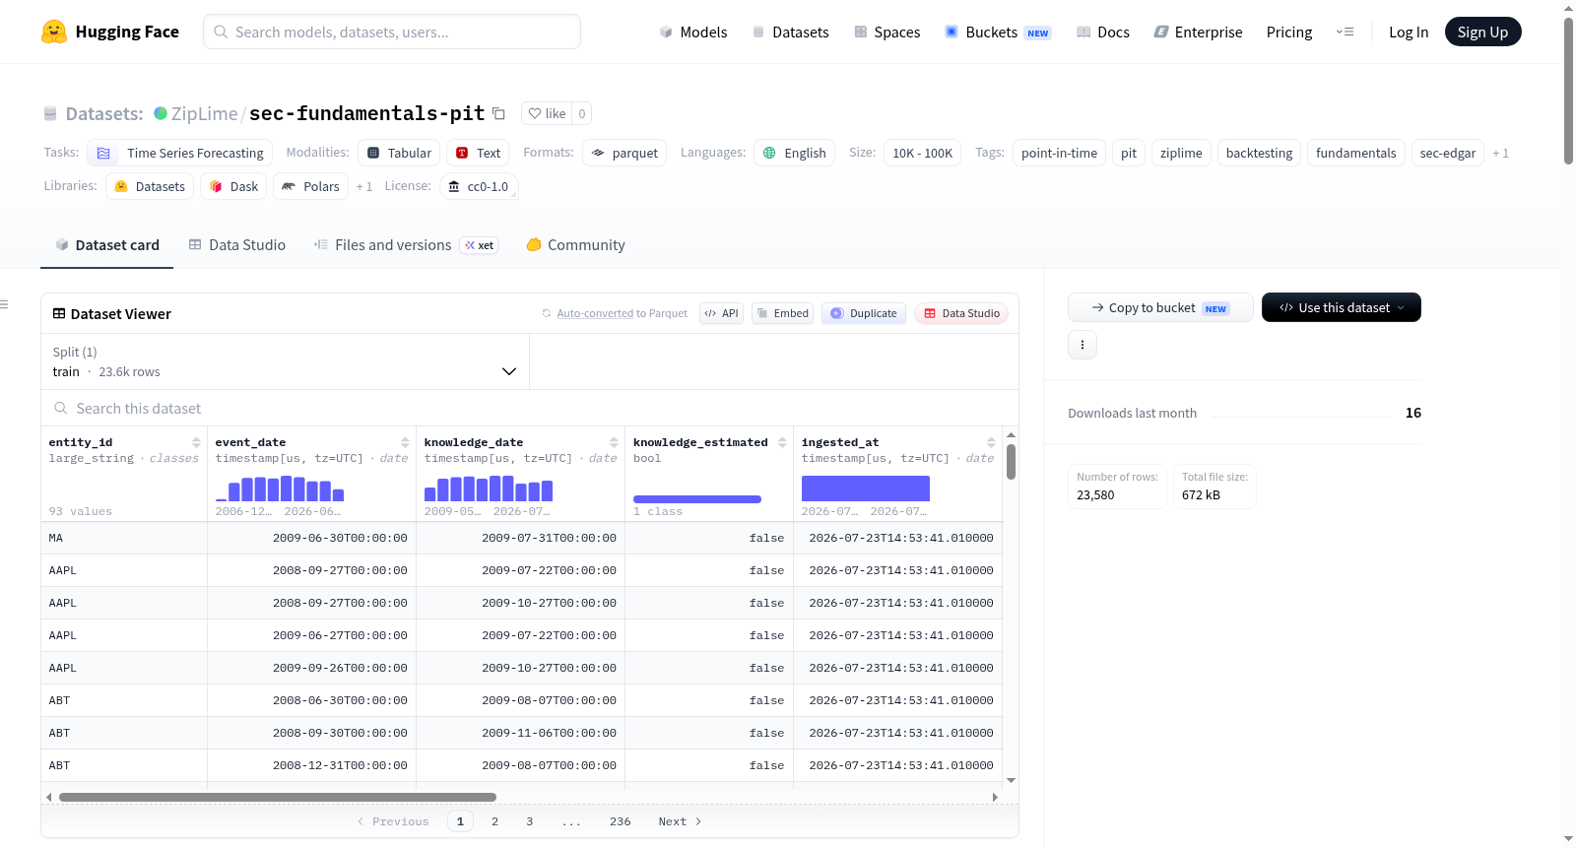
Task: Click Log In
Action: [1409, 33]
